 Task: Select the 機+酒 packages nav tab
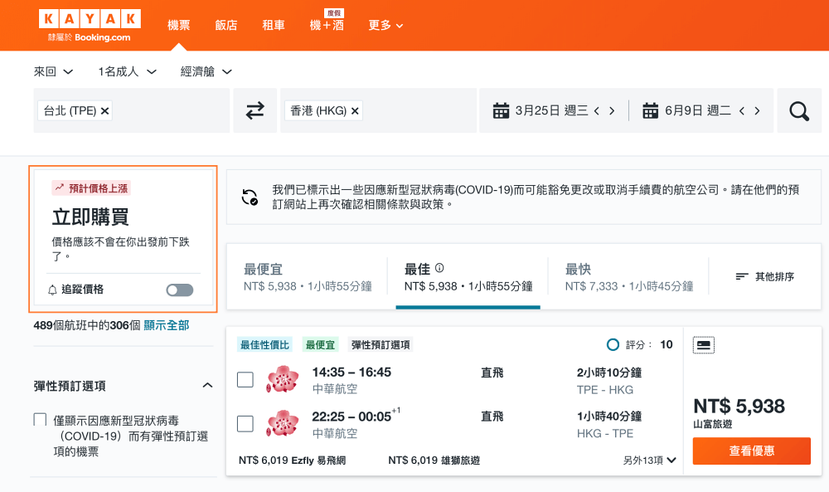point(327,26)
